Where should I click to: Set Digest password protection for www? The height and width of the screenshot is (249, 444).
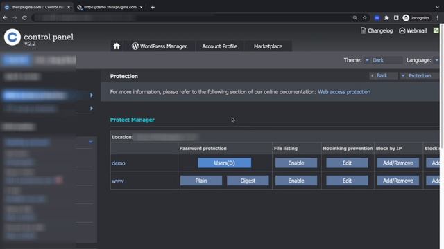click(248, 181)
